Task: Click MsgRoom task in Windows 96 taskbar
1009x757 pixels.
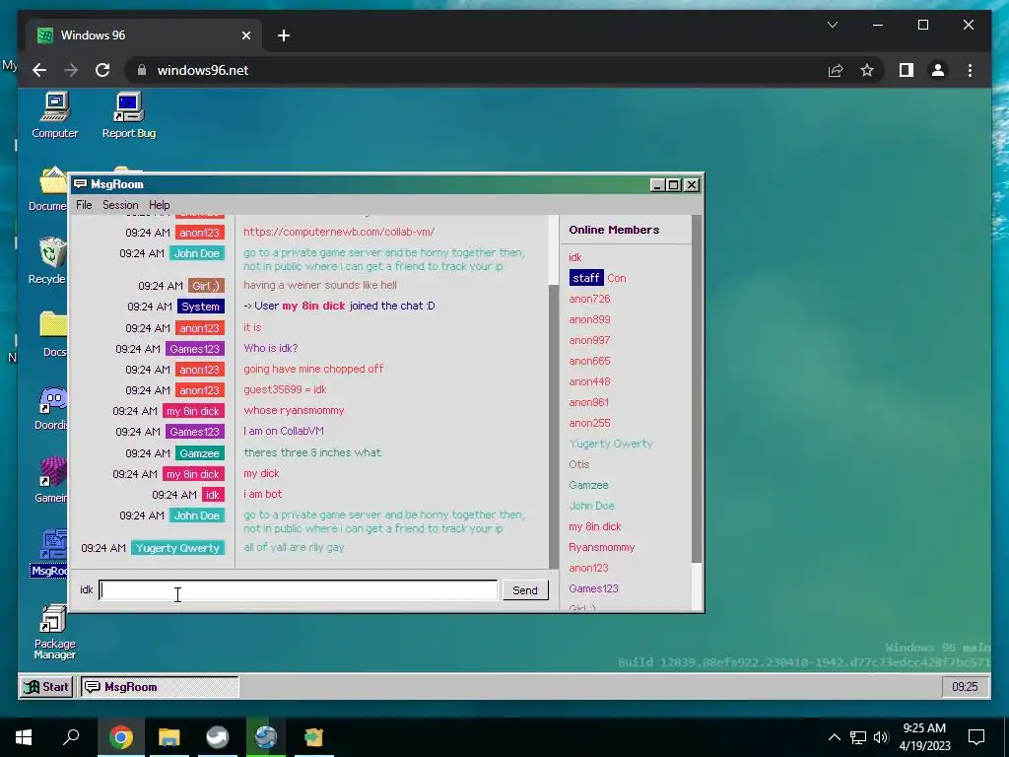Action: 160,687
